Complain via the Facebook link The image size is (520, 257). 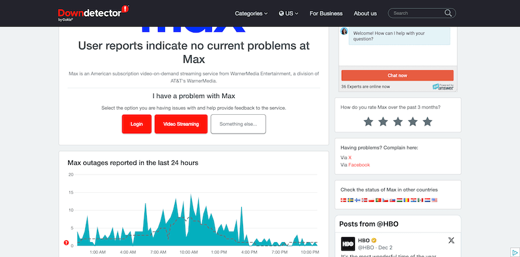pyautogui.click(x=359, y=165)
